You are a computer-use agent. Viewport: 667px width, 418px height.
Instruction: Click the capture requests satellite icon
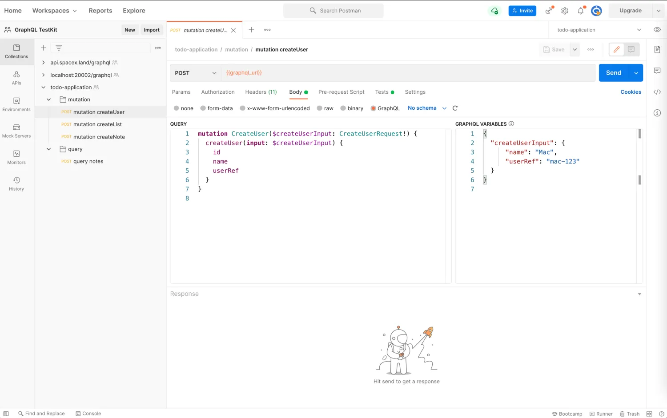pos(550,10)
